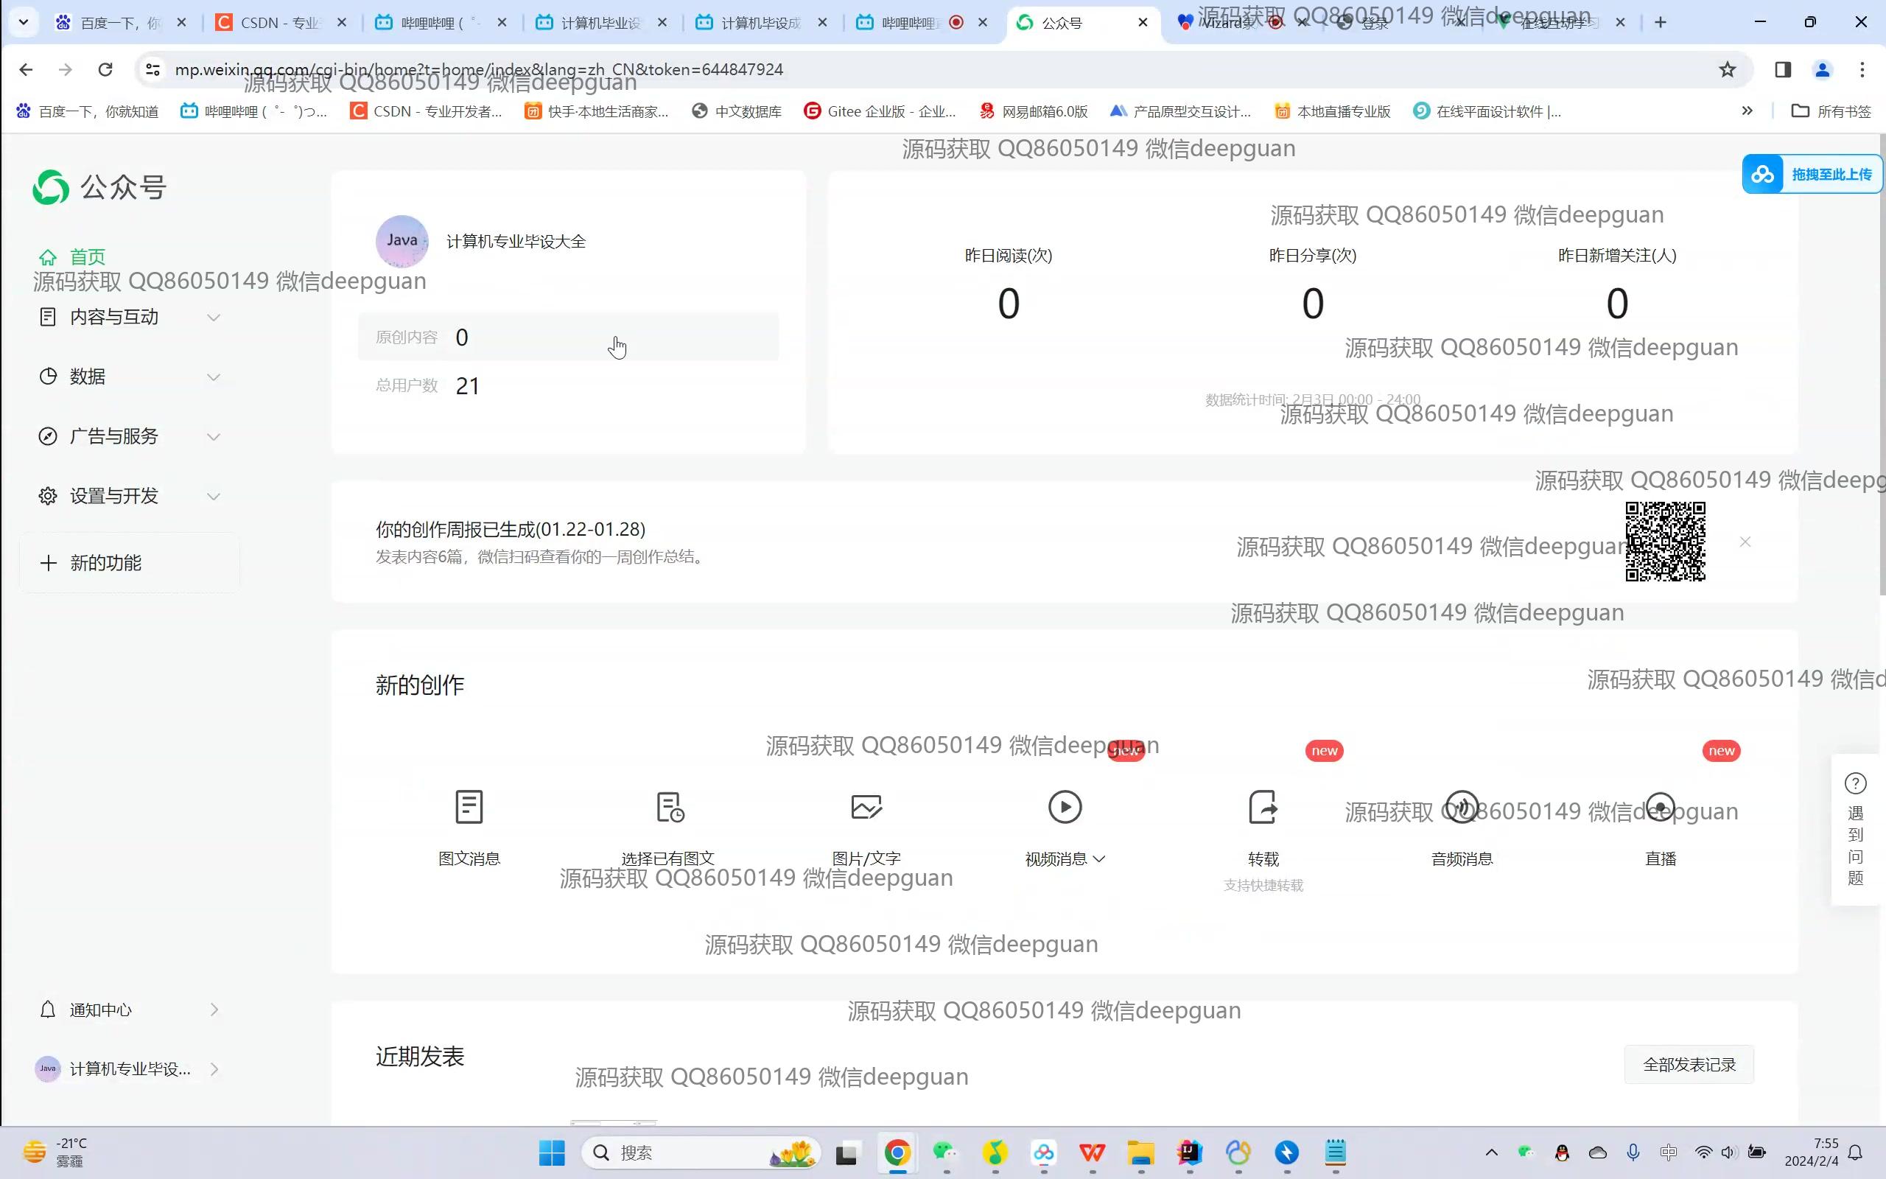Open the Chrome three-dot menu
This screenshot has height=1179, width=1886.
coord(1862,69)
